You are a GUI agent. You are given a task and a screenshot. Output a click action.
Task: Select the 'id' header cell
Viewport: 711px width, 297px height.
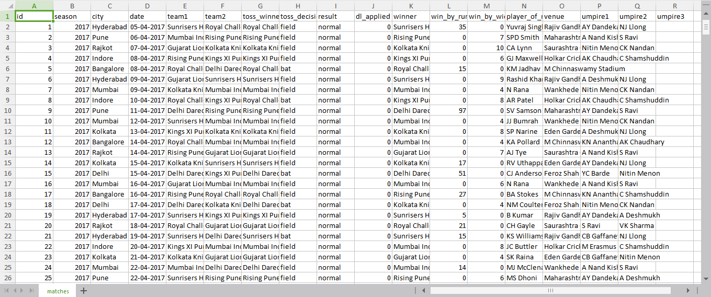(x=34, y=16)
